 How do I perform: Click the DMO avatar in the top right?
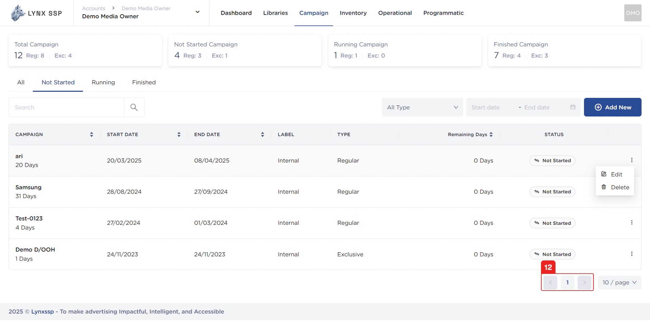click(632, 13)
